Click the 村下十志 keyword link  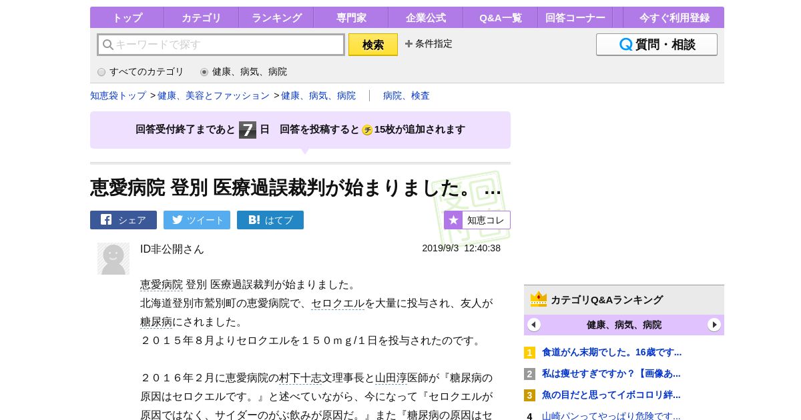pyautogui.click(x=300, y=378)
